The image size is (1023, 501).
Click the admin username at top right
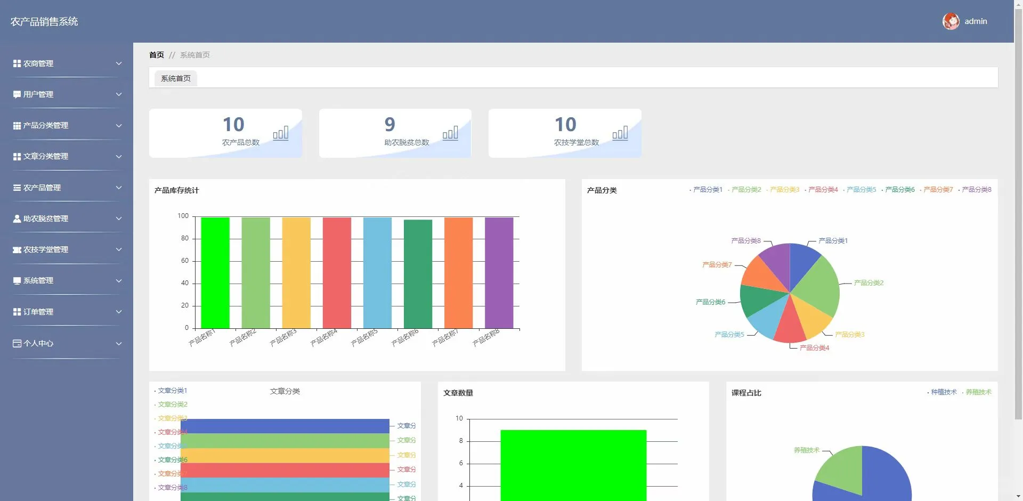click(977, 21)
